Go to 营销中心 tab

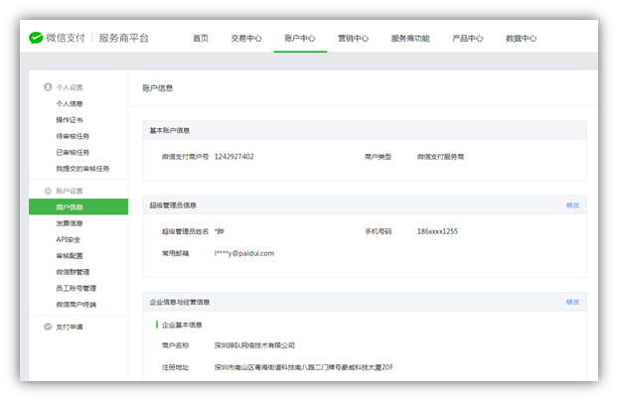(353, 38)
